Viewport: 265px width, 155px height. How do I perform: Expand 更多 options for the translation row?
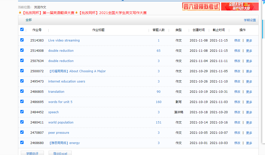pos(249,92)
